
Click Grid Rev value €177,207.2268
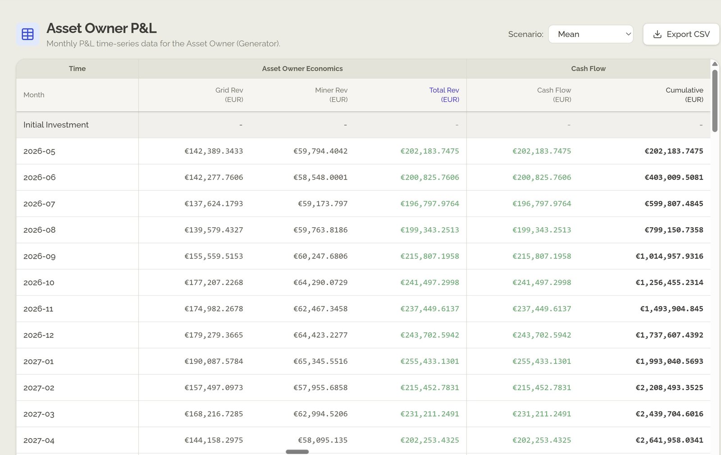point(214,283)
